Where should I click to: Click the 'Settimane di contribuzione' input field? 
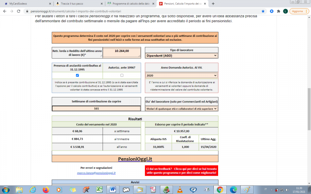pos(96,109)
